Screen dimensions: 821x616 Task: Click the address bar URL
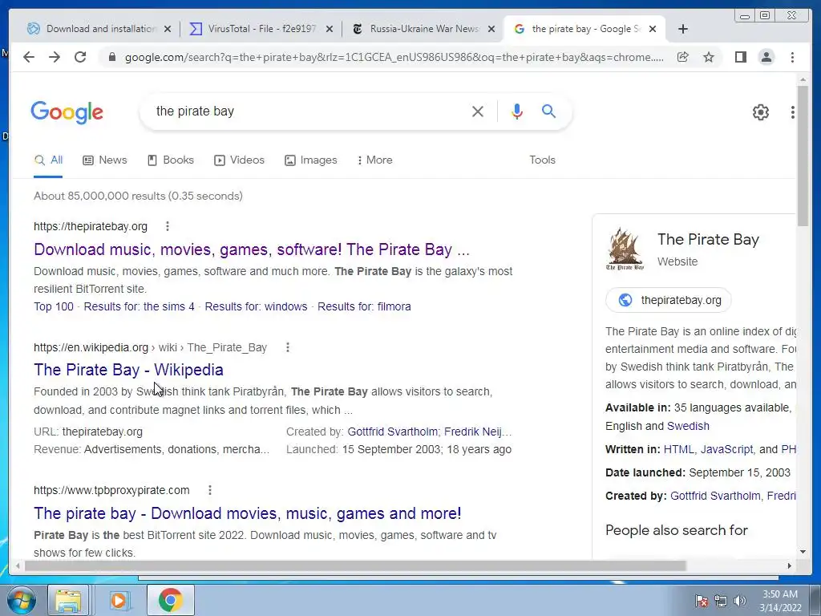pyautogui.click(x=394, y=57)
